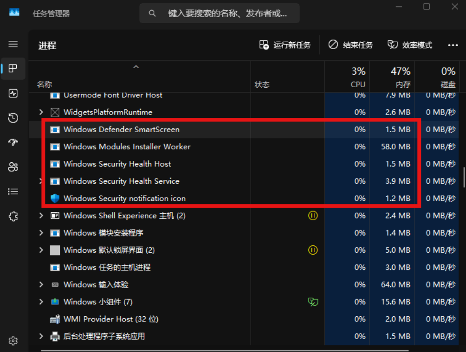Expand the Windows 小组件 (7) group

point(41,302)
